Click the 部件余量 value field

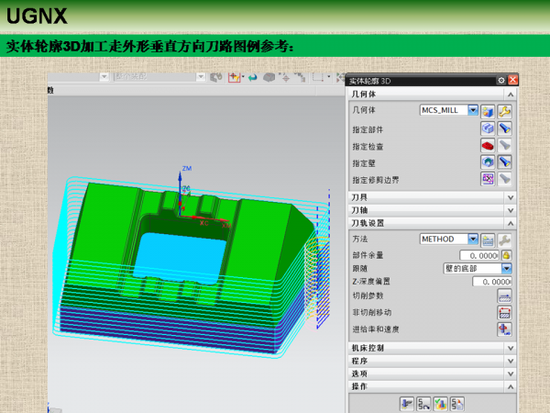479,255
